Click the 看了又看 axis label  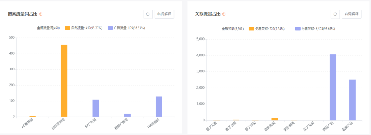click(211, 126)
